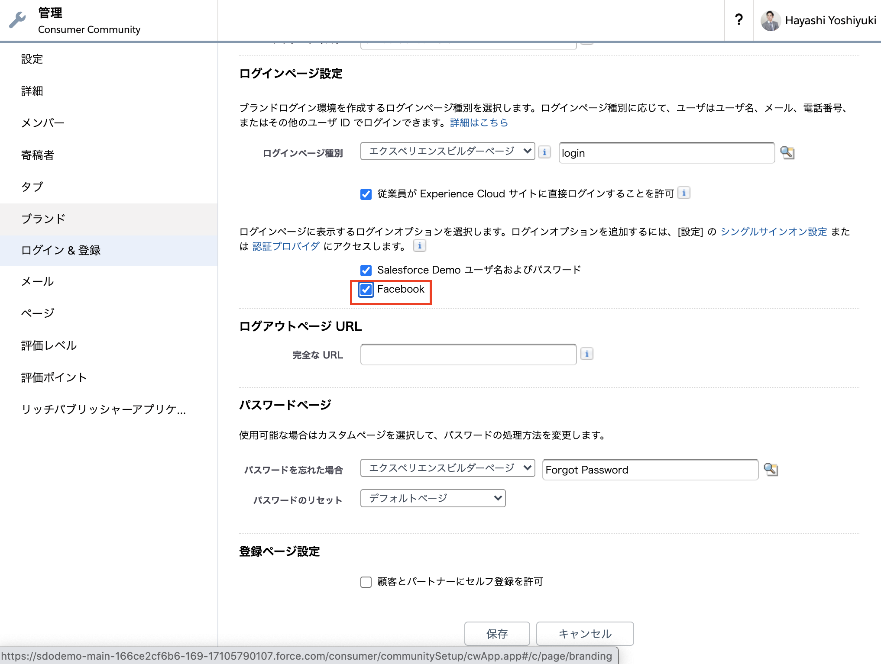Viewport: 881px width, 664px height.
Task: Open ログインページ種別 dropdown
Action: click(x=447, y=151)
